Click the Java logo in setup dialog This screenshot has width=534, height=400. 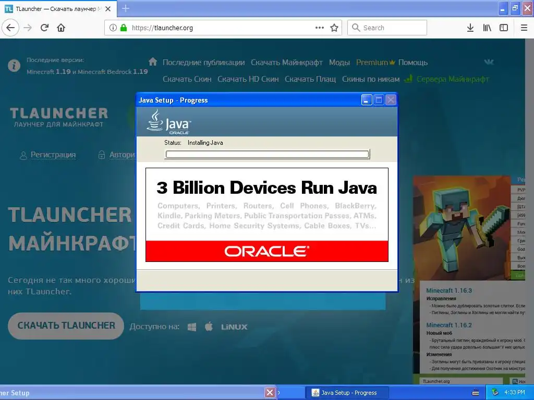[169, 122]
